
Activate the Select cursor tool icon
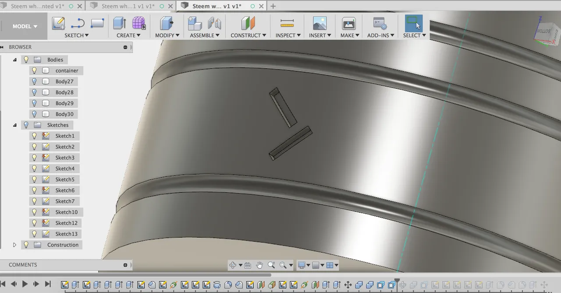(413, 23)
